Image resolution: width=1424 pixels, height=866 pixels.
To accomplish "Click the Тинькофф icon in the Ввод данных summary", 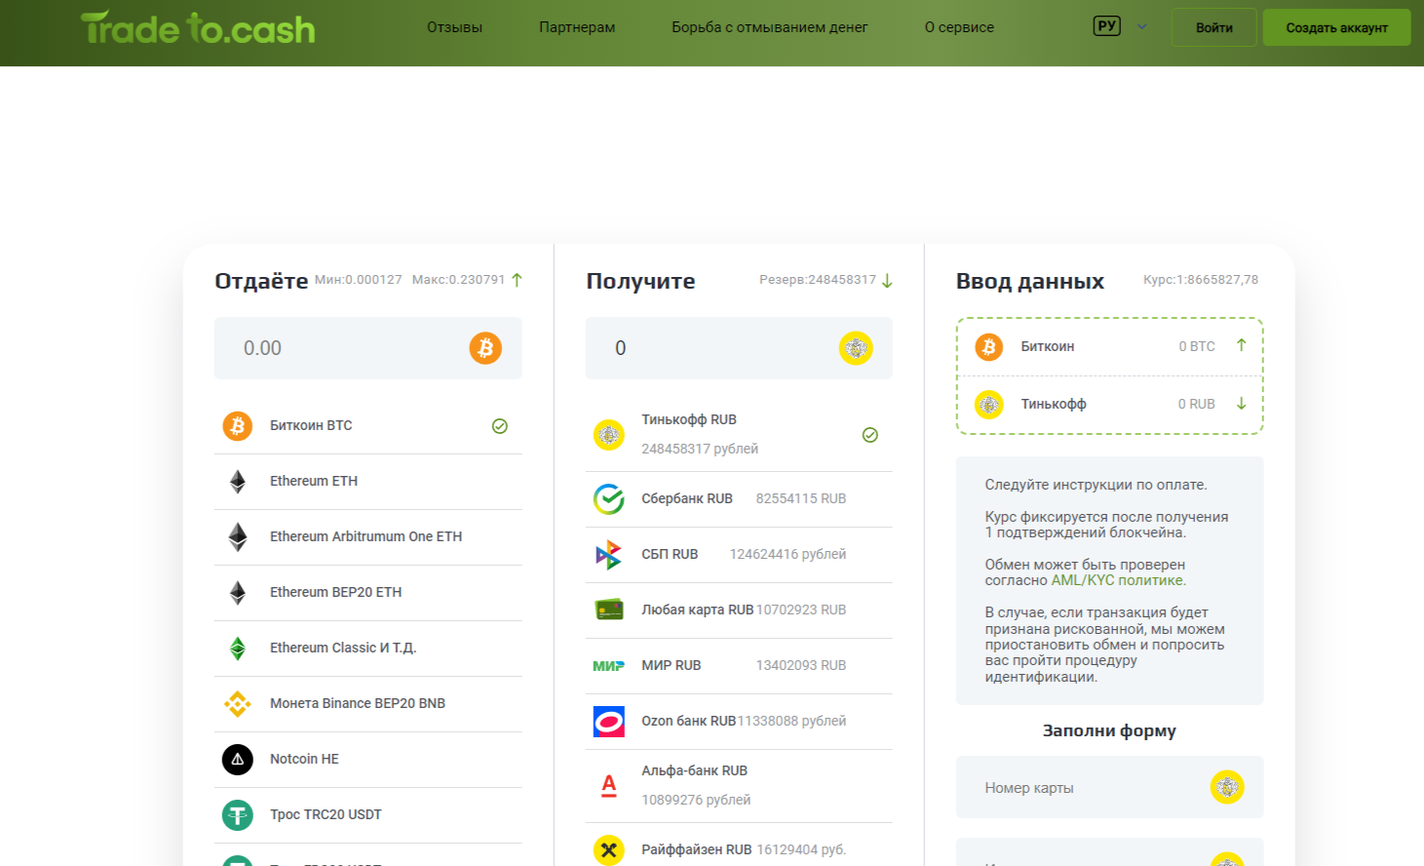I will [989, 405].
